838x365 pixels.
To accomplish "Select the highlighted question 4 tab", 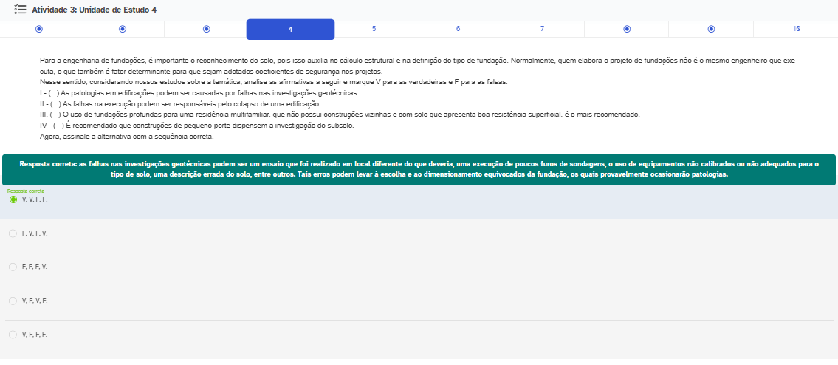I will [290, 29].
